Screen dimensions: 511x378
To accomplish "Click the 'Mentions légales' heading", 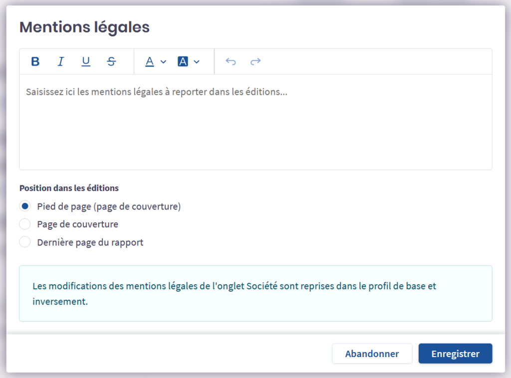I will pos(84,27).
